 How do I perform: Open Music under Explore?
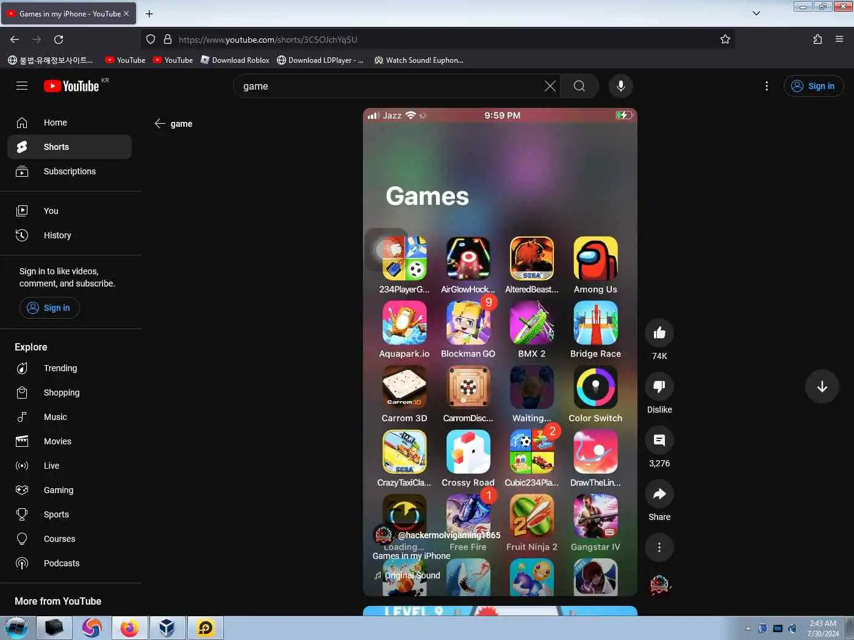click(70, 417)
